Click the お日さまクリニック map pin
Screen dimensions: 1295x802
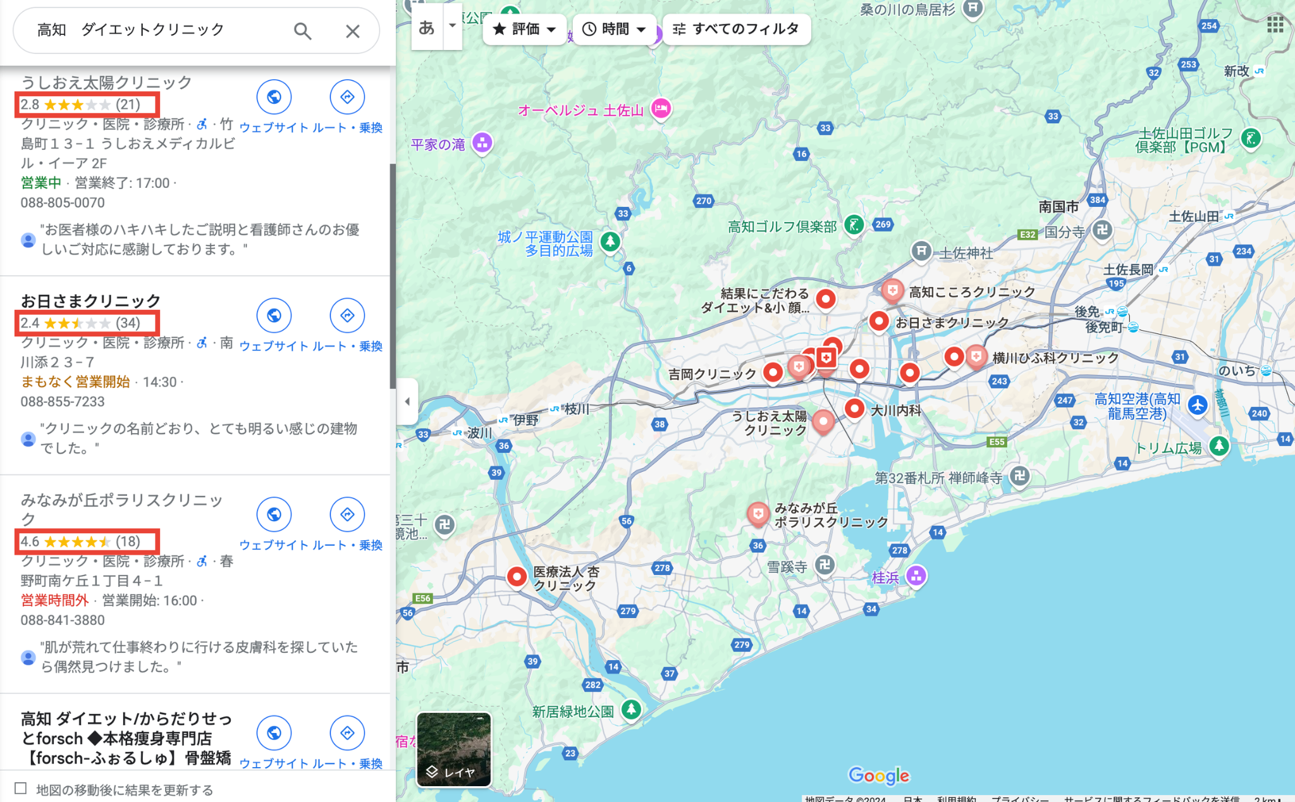click(878, 322)
